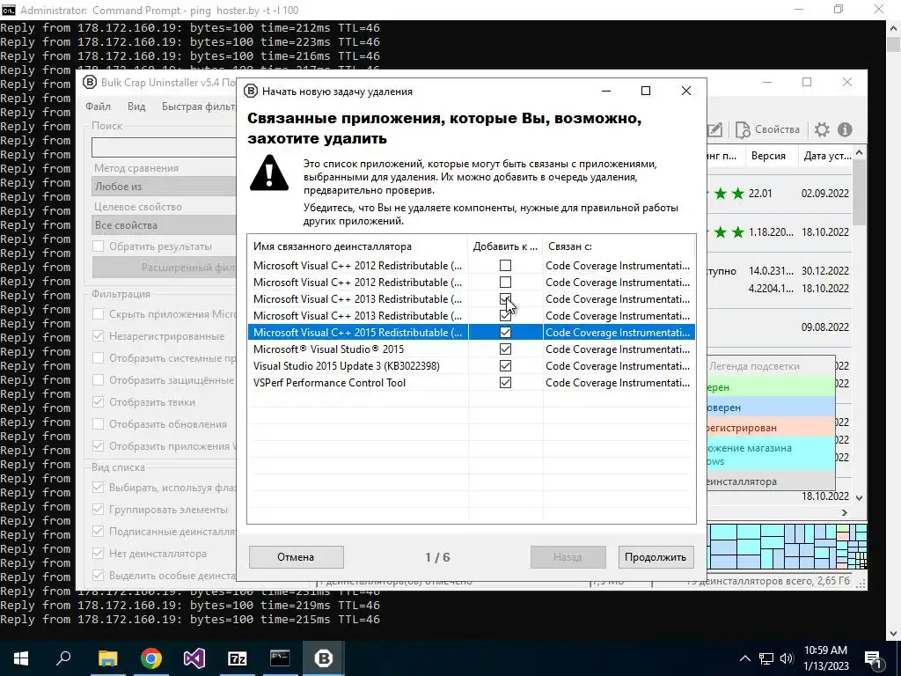Viewport: 901px width, 676px height.
Task: Click the edit pencil icon in toolbar
Action: pyautogui.click(x=714, y=130)
